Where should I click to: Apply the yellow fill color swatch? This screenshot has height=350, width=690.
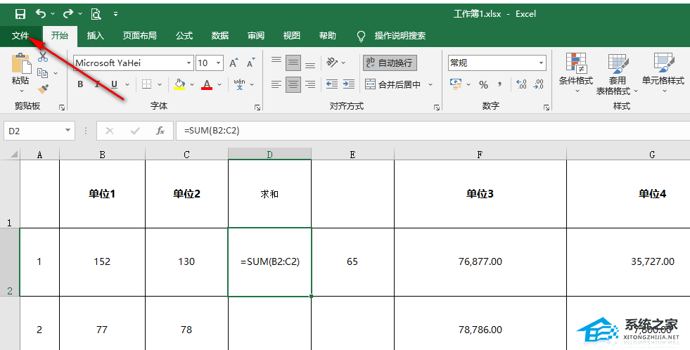pyautogui.click(x=179, y=84)
